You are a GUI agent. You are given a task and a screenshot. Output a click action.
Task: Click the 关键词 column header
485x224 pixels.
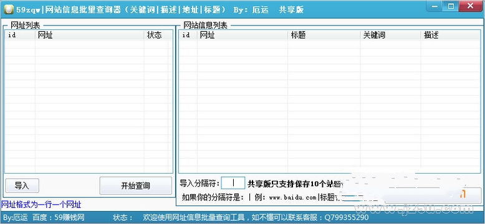pos(390,35)
